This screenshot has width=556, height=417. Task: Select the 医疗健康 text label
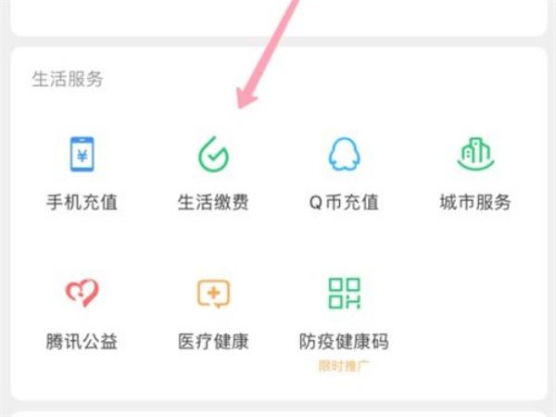point(213,341)
